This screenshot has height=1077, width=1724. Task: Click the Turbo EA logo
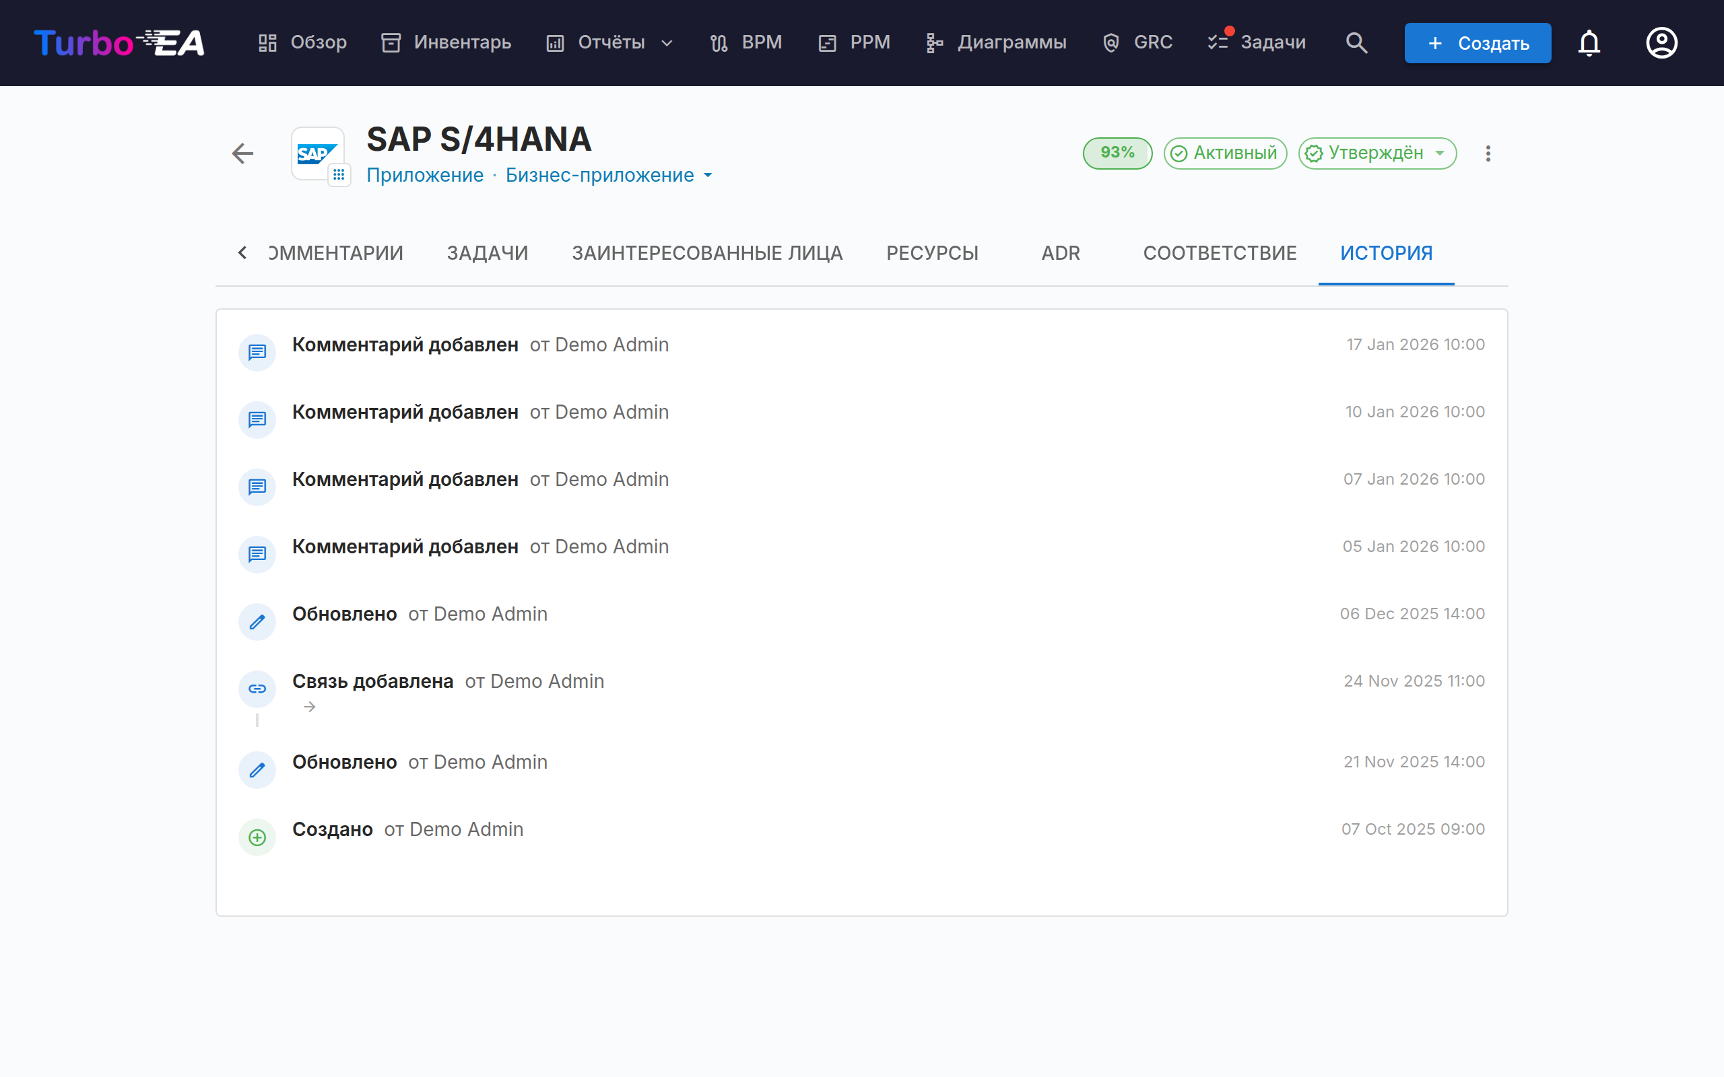(x=120, y=42)
